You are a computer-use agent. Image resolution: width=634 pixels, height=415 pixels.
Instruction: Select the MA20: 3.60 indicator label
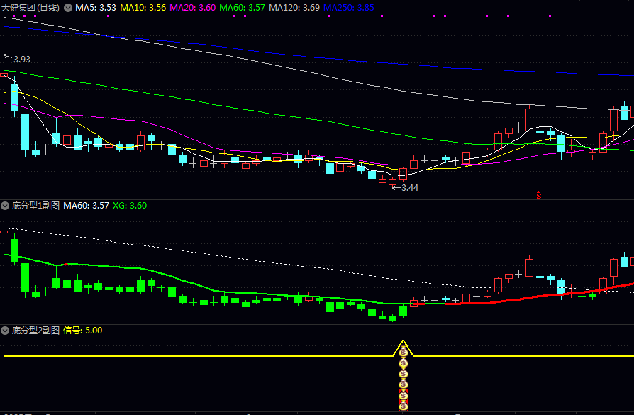click(x=192, y=8)
